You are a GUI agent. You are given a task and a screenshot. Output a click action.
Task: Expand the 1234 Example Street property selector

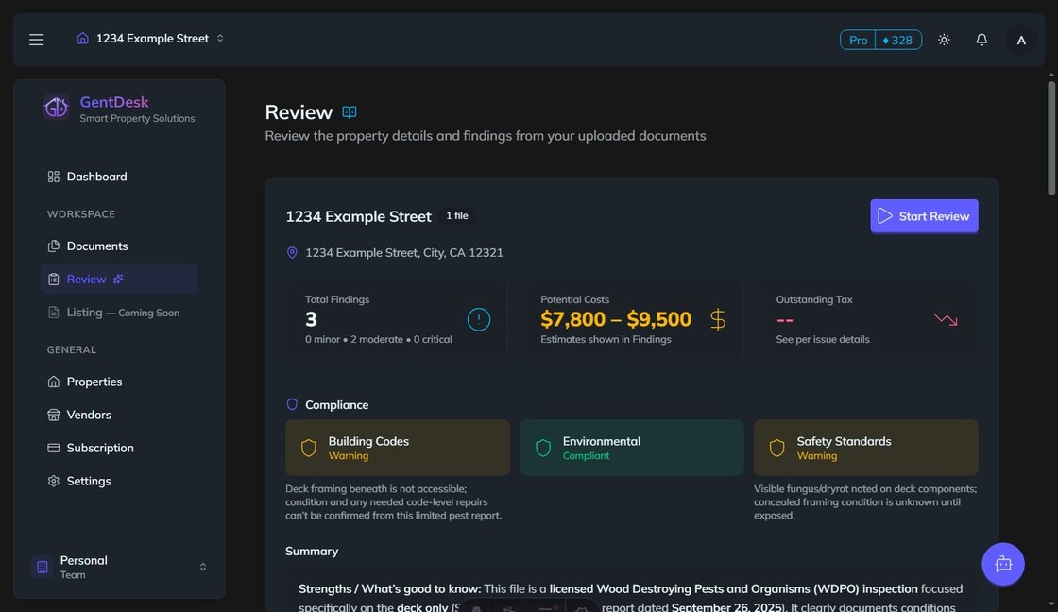pyautogui.click(x=151, y=39)
